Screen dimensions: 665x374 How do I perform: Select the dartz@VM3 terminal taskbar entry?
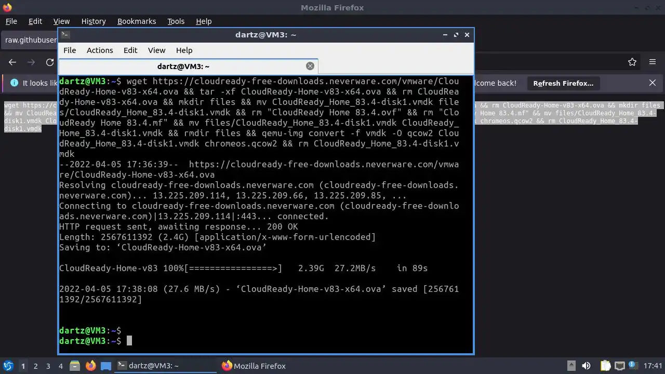point(166,366)
